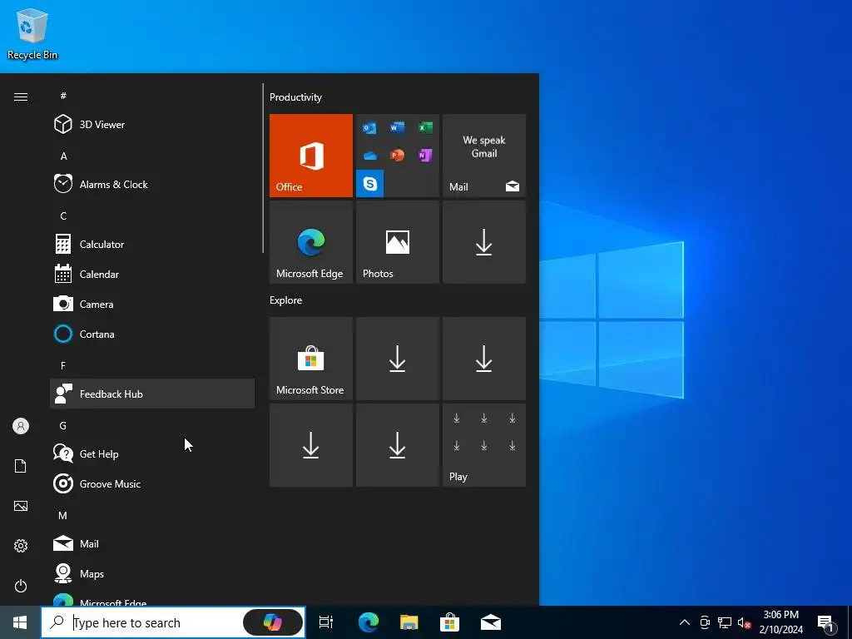852x639 pixels.
Task: Open the Microsoft Store tile
Action: coord(311,359)
